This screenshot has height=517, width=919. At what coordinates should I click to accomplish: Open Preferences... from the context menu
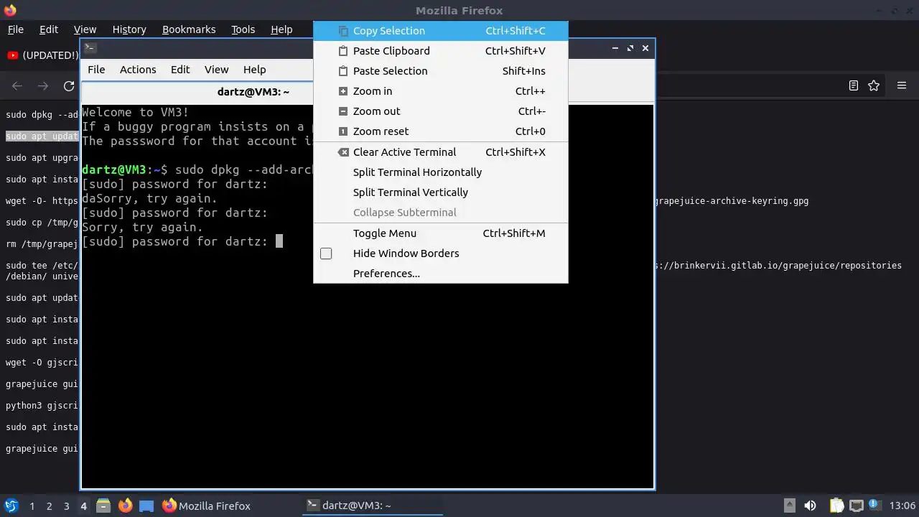point(441,274)
